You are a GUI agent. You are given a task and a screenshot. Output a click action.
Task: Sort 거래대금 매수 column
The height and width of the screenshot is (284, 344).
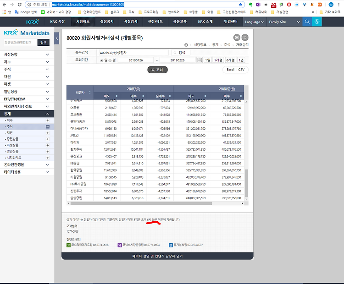(x=241, y=96)
